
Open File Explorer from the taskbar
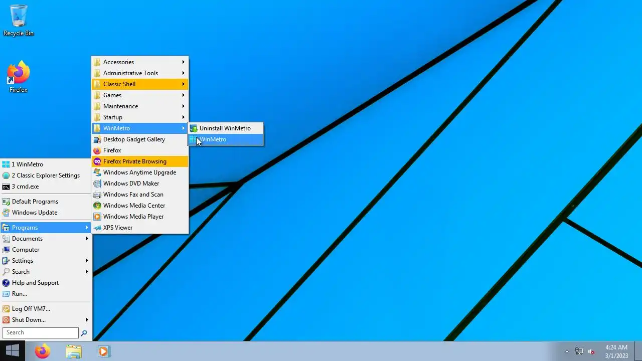(x=74, y=351)
